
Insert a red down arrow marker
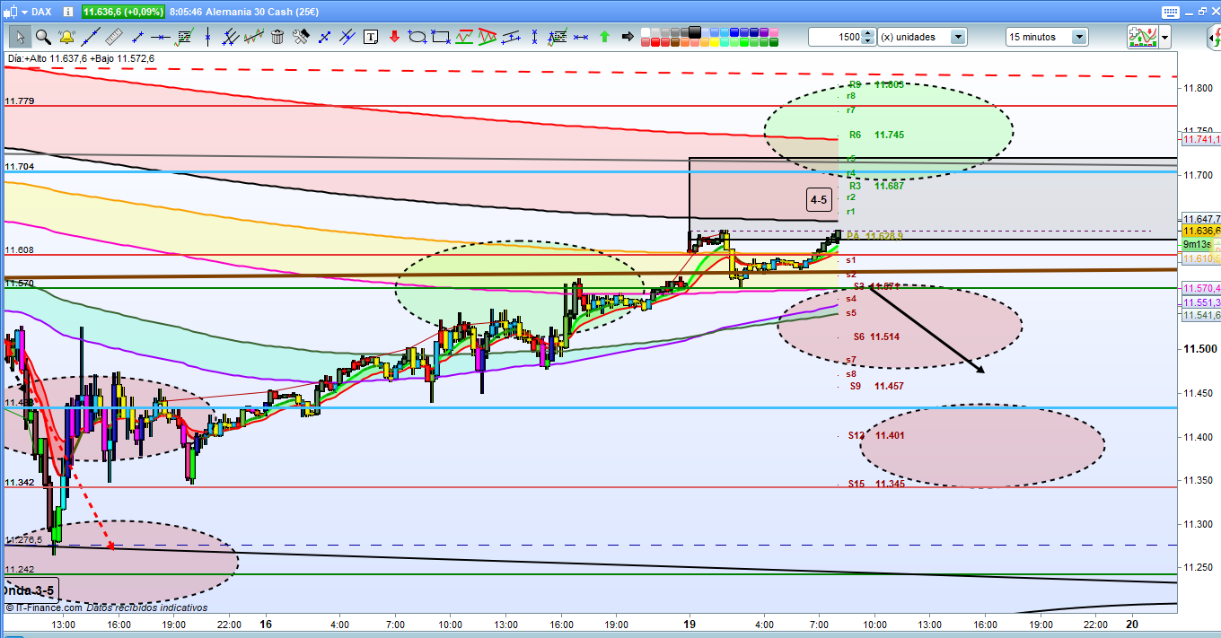tap(394, 37)
